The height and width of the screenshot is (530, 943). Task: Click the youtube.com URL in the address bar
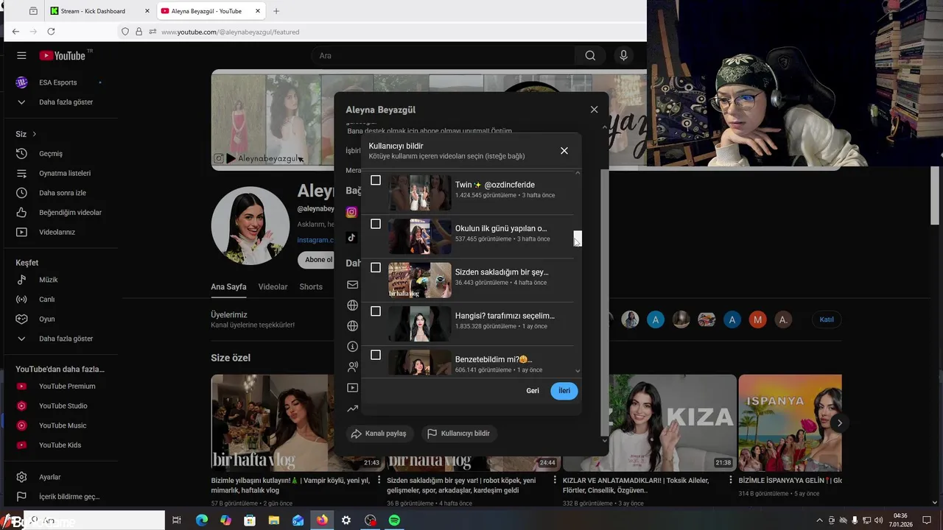click(x=230, y=32)
